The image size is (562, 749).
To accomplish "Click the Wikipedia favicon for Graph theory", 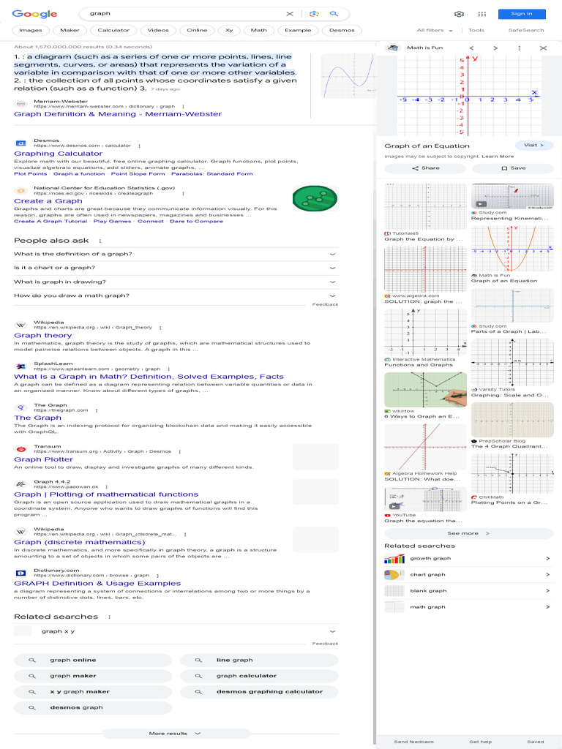I will (21, 325).
